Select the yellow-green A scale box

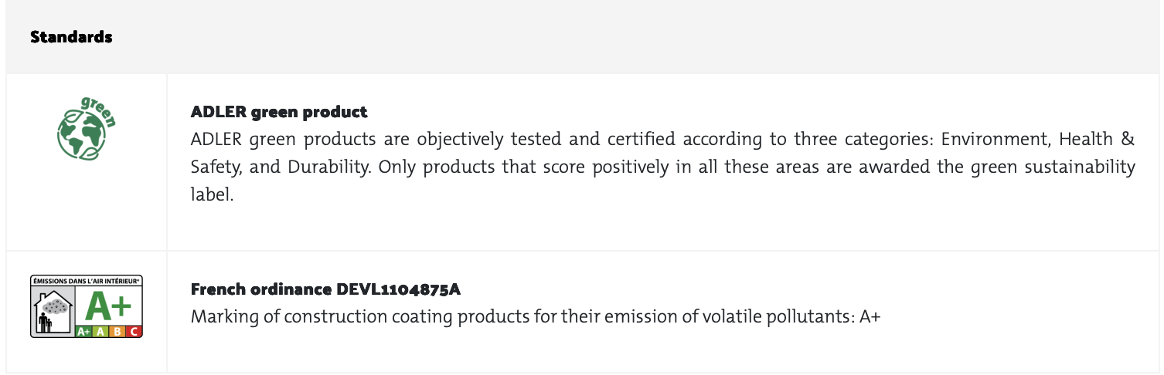pyautogui.click(x=101, y=332)
